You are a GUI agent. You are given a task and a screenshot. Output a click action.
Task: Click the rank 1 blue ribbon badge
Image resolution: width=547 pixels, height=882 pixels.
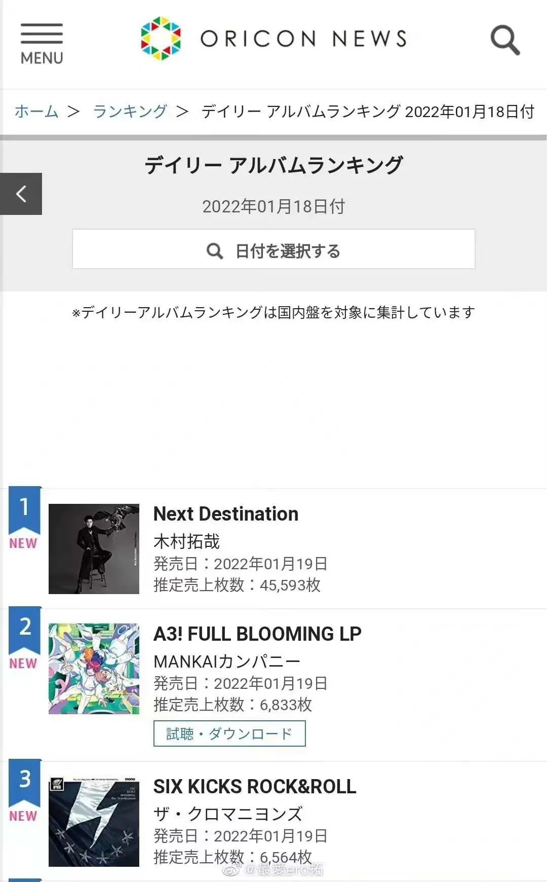click(24, 508)
